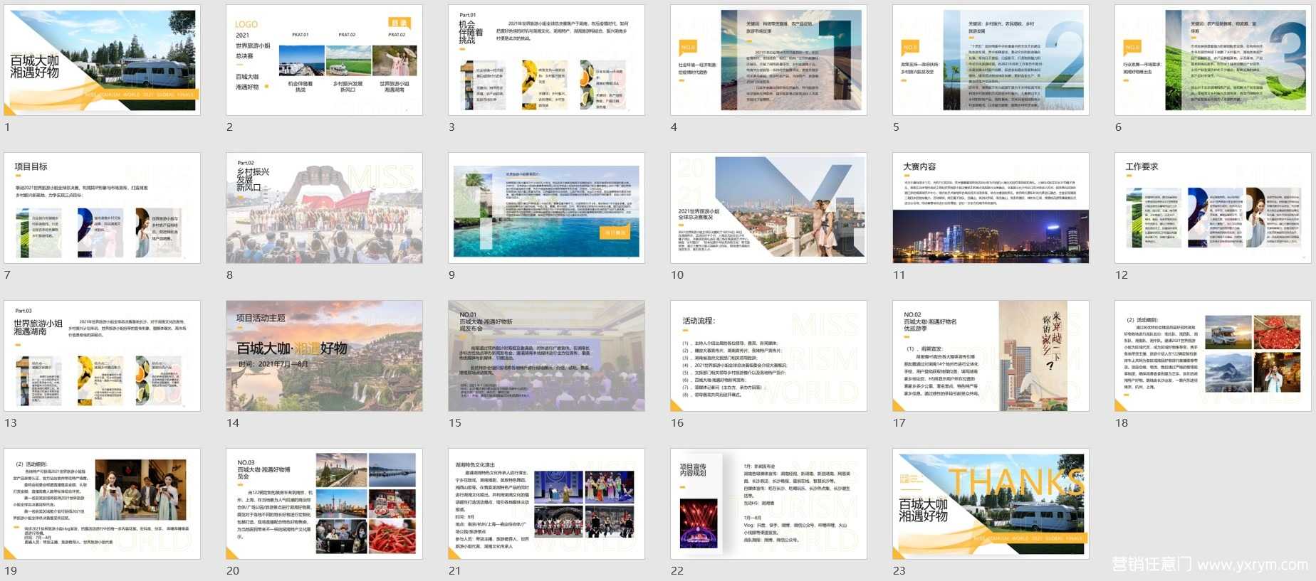Open the LOGO table of contents slide
This screenshot has height=581, width=1316.
point(324,60)
